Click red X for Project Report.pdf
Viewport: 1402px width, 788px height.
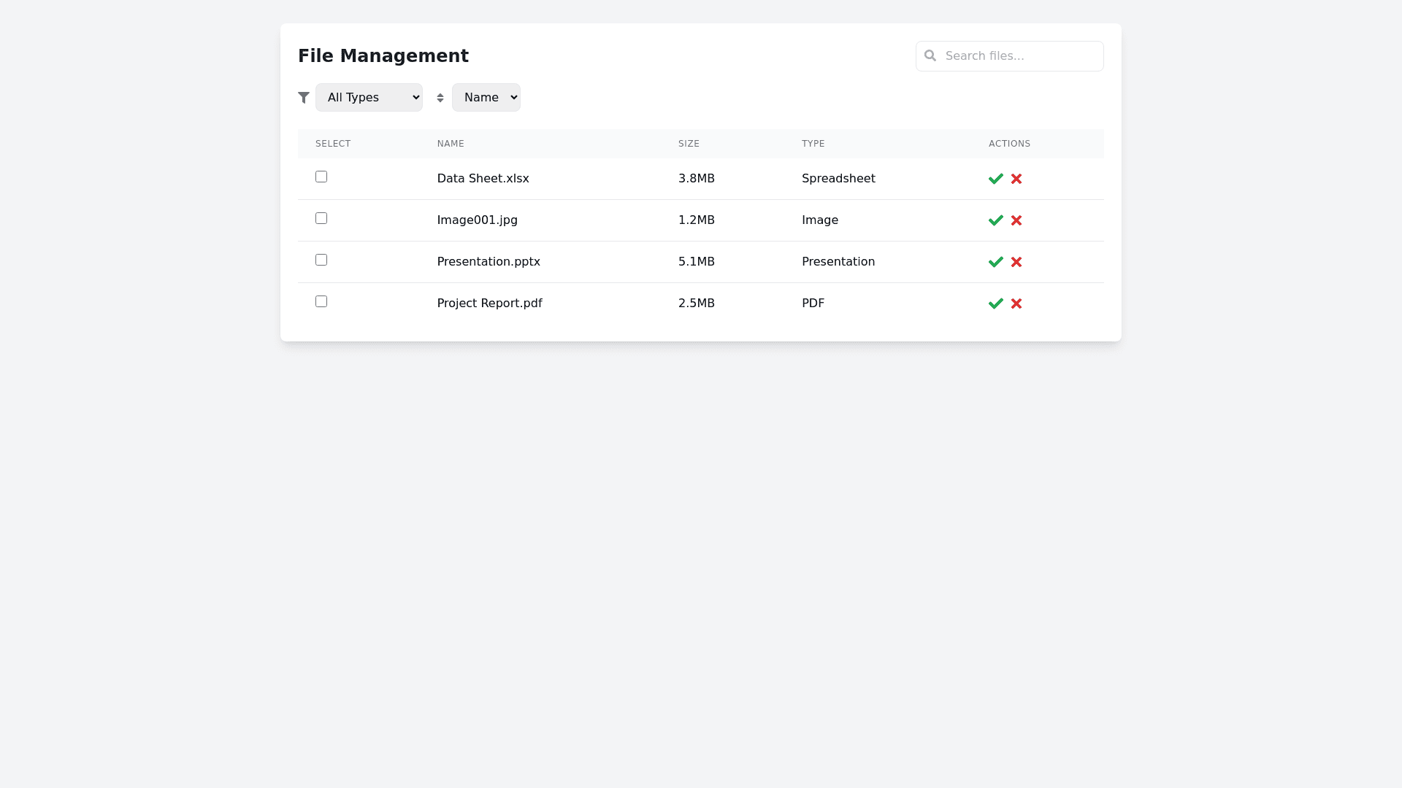tap(1016, 304)
